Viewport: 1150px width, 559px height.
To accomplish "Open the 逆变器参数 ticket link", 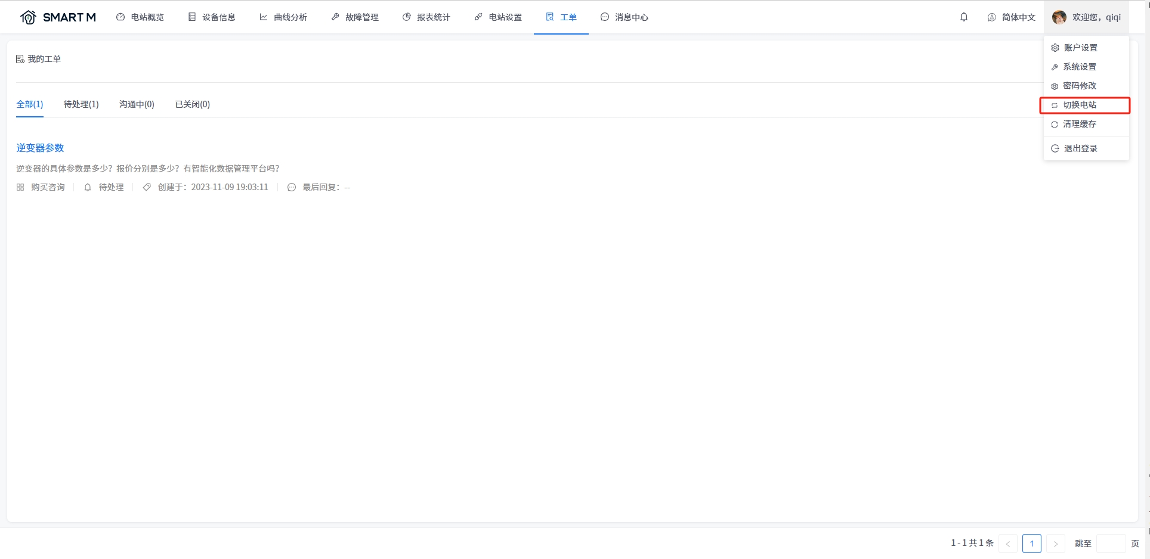I will pos(40,148).
